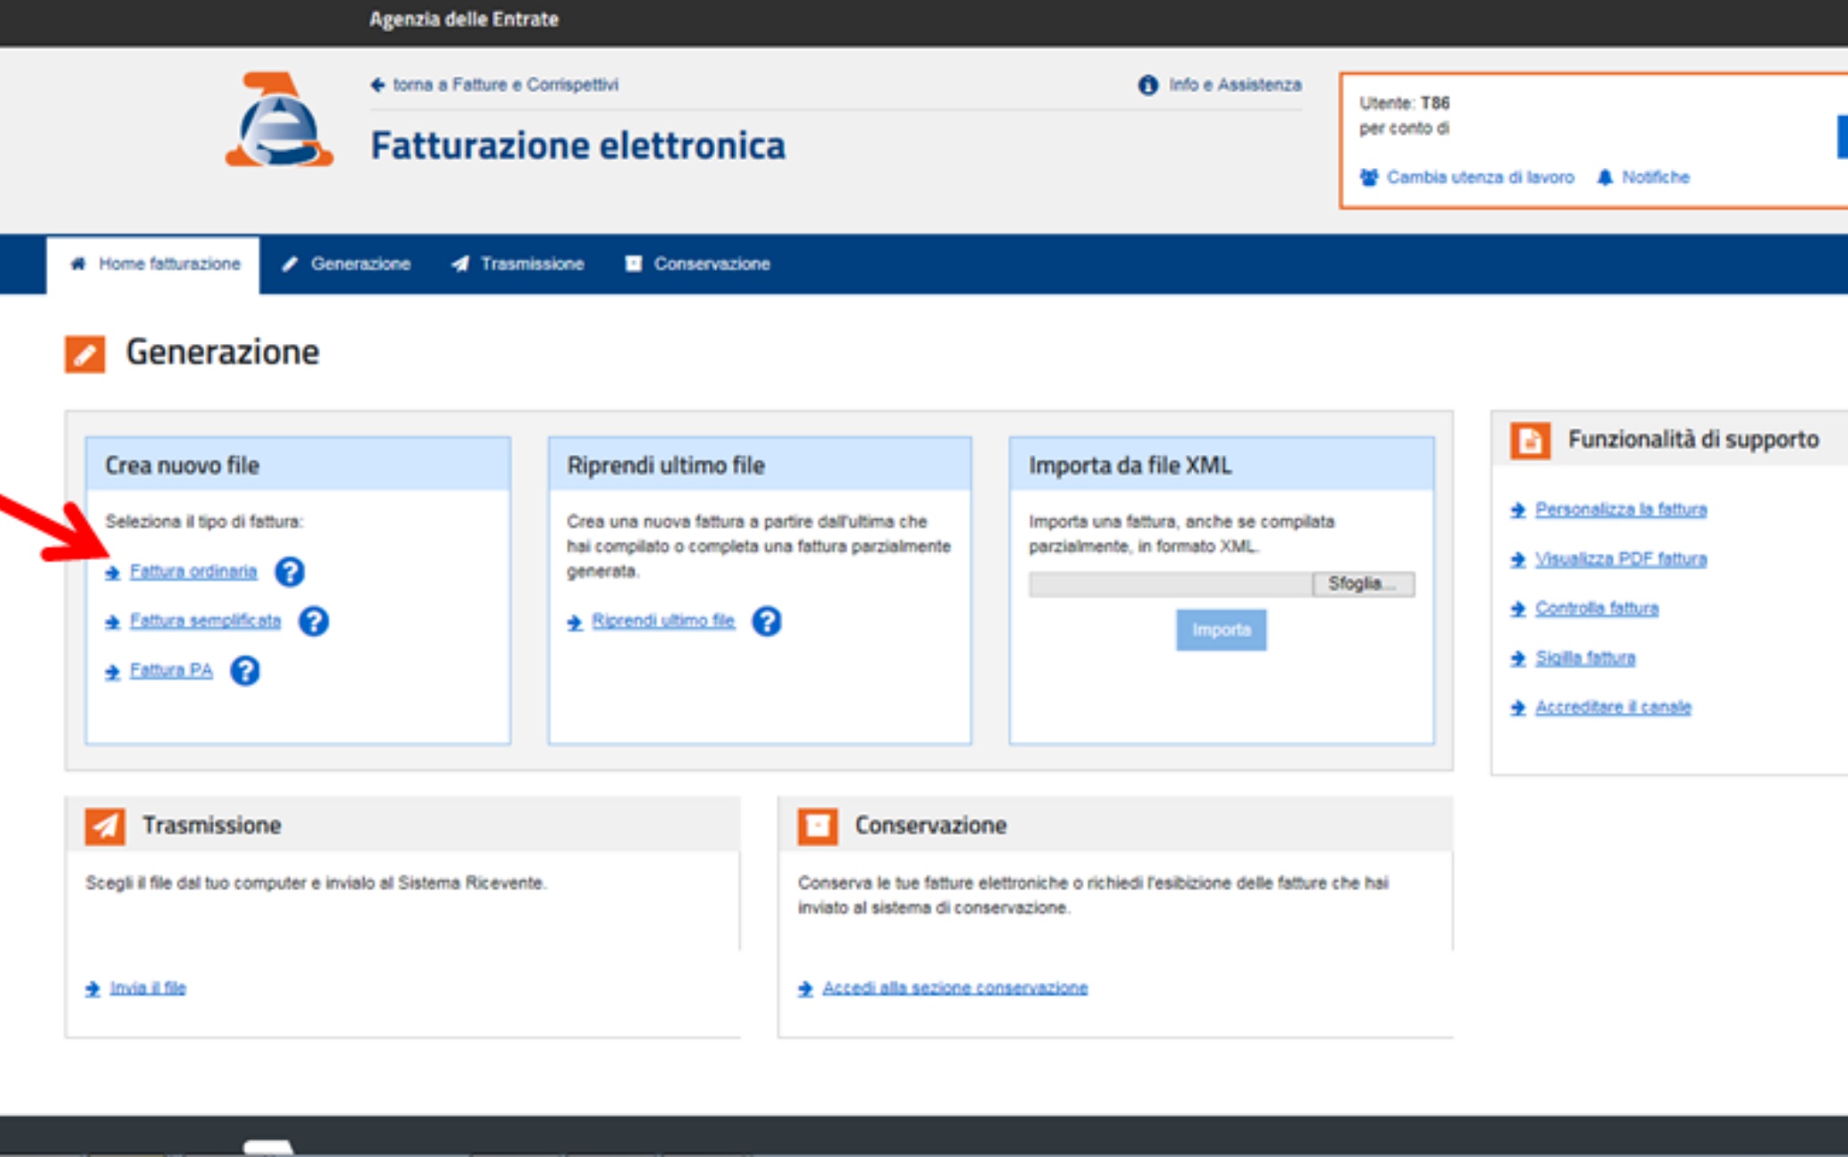Click the Riprendi ultimo file panel header
Screen dimensions: 1848x1157
[760, 465]
